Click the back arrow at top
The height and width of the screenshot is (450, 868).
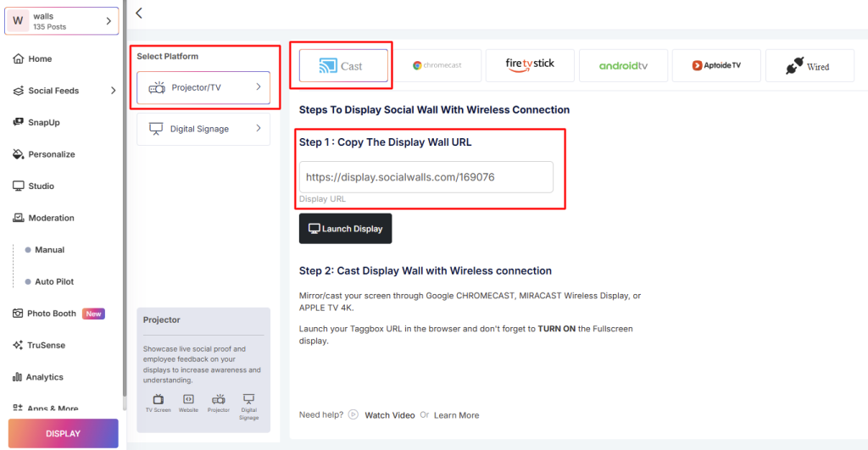pyautogui.click(x=139, y=14)
